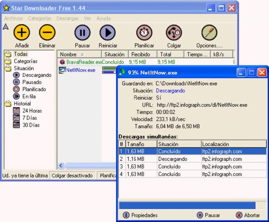Open the Ver menu
Screen dimensions: 269x222
[x=88, y=18]
